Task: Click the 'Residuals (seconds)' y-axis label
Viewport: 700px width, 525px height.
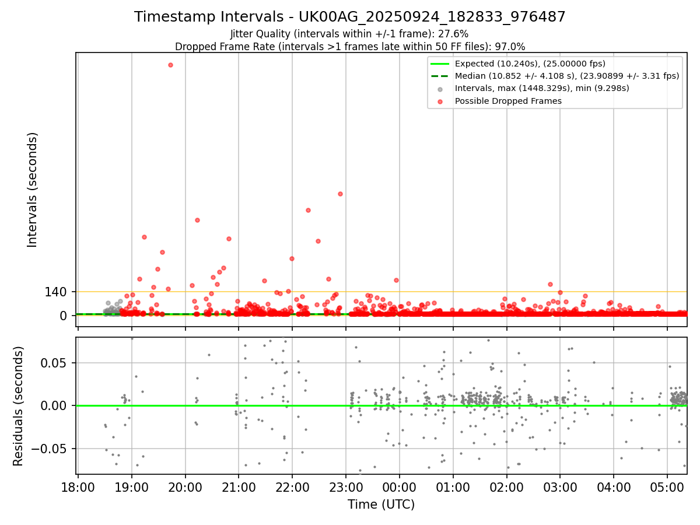Action: pos(19,406)
